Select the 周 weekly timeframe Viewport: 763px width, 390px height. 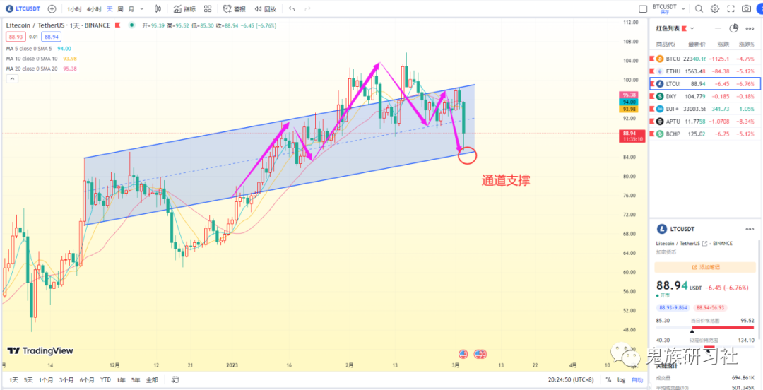tap(120, 8)
